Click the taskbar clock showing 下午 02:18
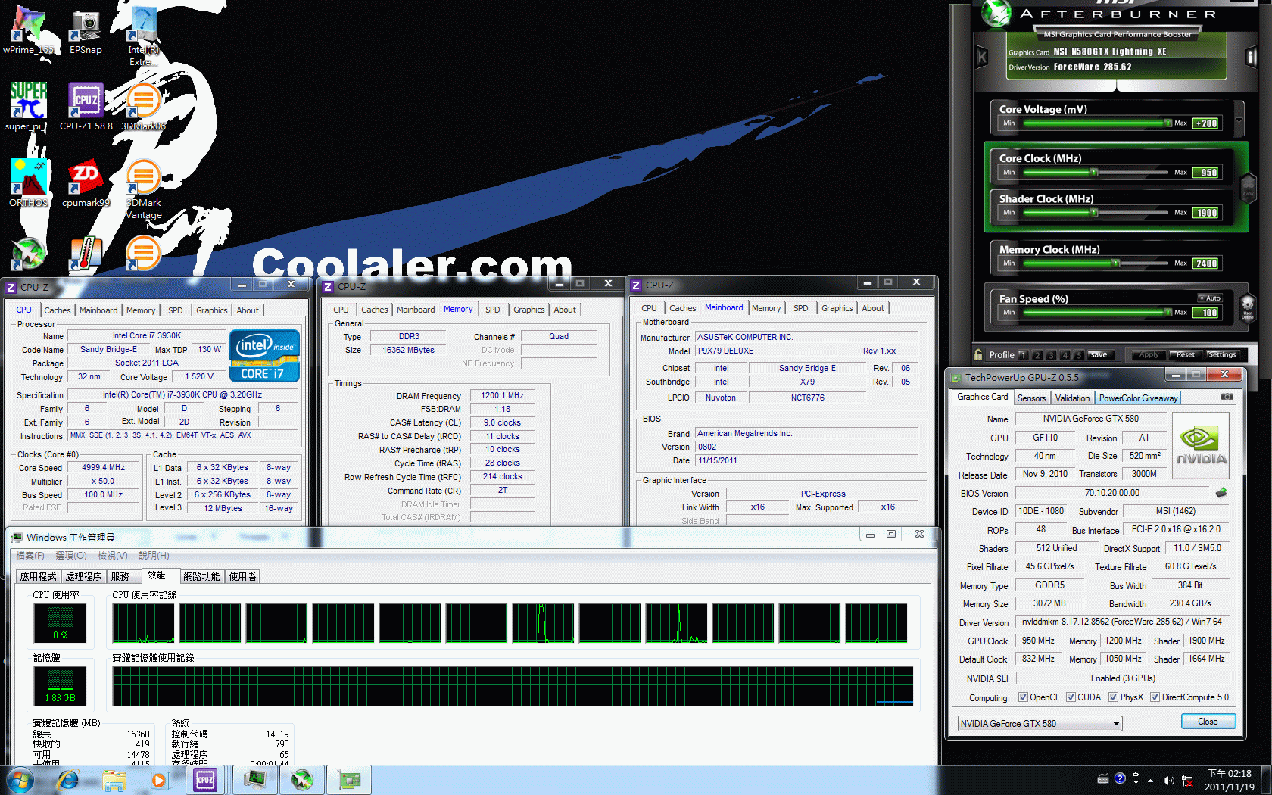Image resolution: width=1272 pixels, height=795 pixels. 1230,780
